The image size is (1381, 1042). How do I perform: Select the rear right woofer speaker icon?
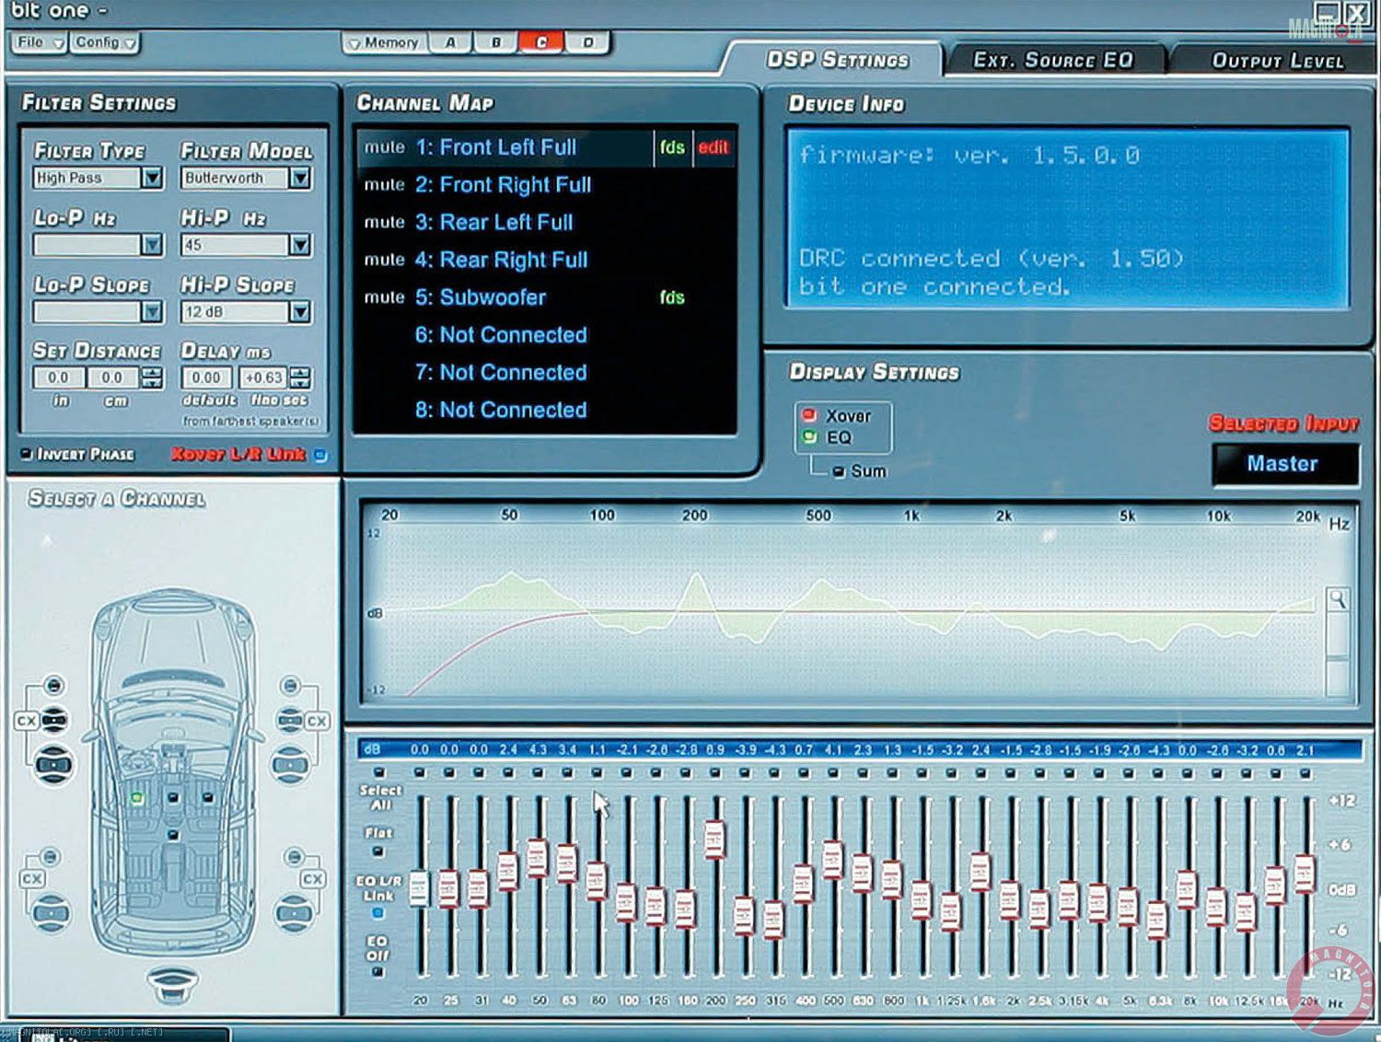(294, 912)
